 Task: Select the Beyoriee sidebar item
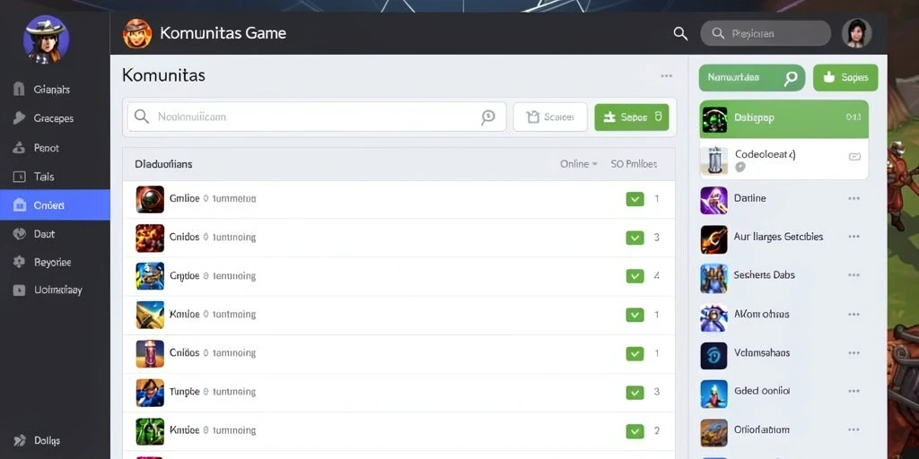pos(55,262)
